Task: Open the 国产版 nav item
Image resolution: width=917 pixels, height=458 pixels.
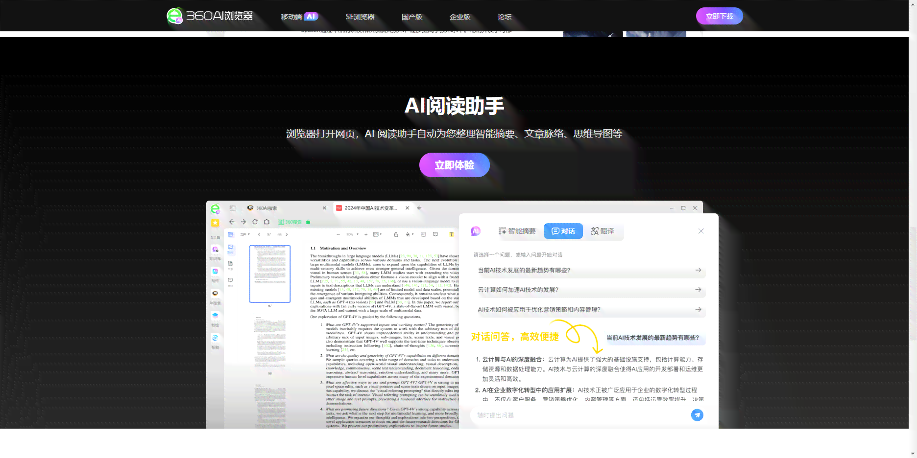Action: (412, 17)
